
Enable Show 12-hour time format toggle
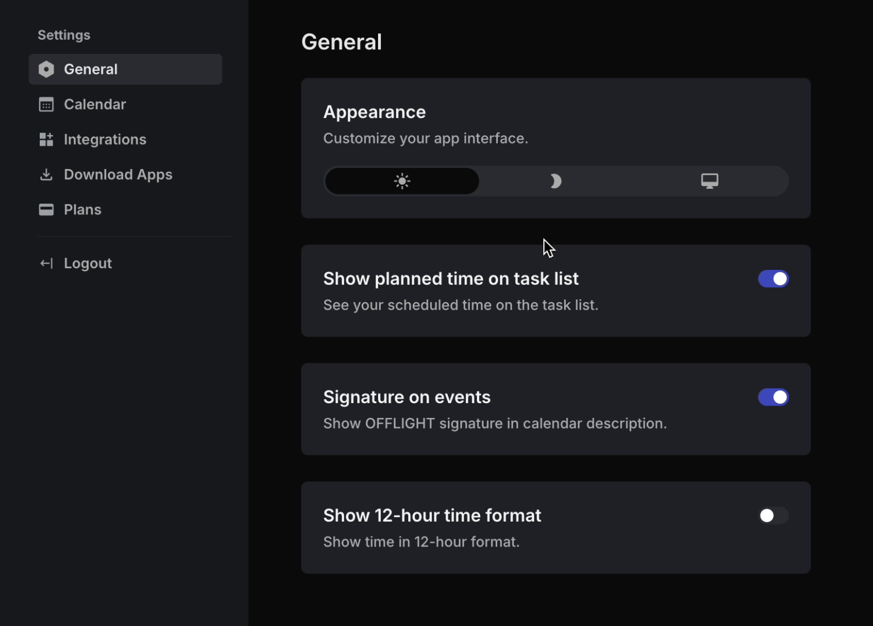coord(773,515)
